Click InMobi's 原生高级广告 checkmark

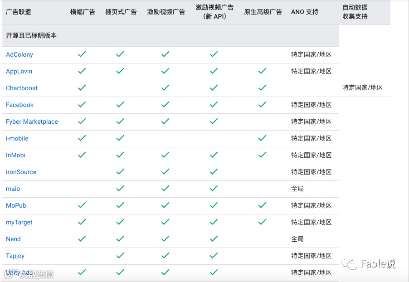[262, 155]
